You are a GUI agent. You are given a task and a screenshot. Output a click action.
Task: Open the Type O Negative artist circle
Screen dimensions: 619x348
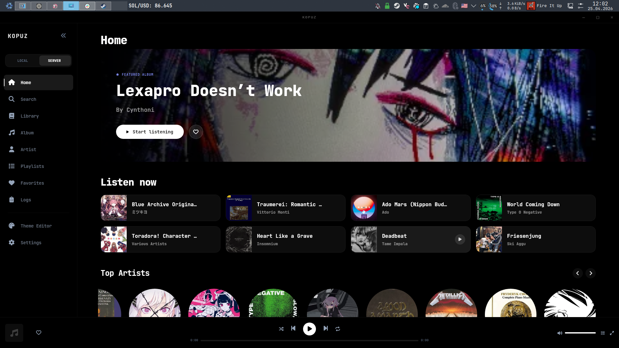[x=273, y=303]
